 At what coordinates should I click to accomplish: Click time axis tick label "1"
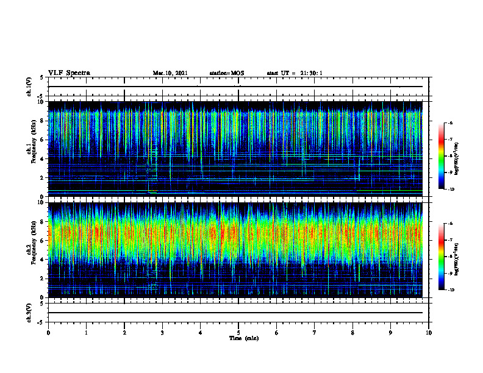pyautogui.click(x=86, y=333)
